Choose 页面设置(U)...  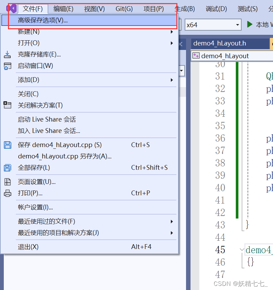coord(89,182)
